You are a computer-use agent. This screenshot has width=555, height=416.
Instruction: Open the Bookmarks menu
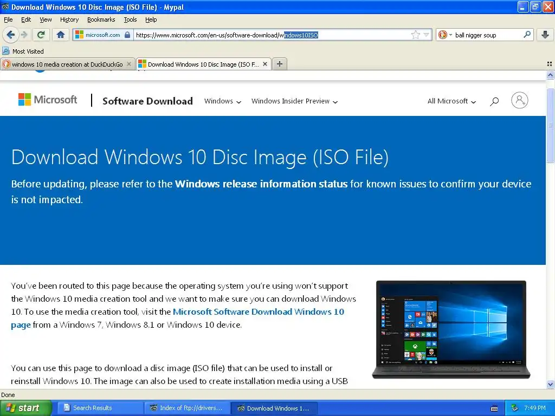pyautogui.click(x=101, y=19)
